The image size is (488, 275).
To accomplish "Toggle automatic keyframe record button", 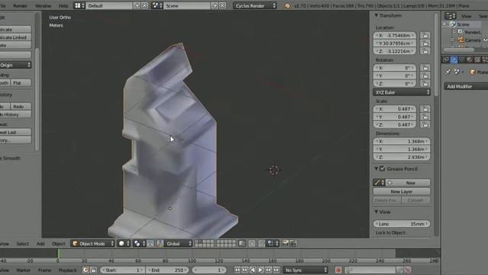I will point(339,270).
